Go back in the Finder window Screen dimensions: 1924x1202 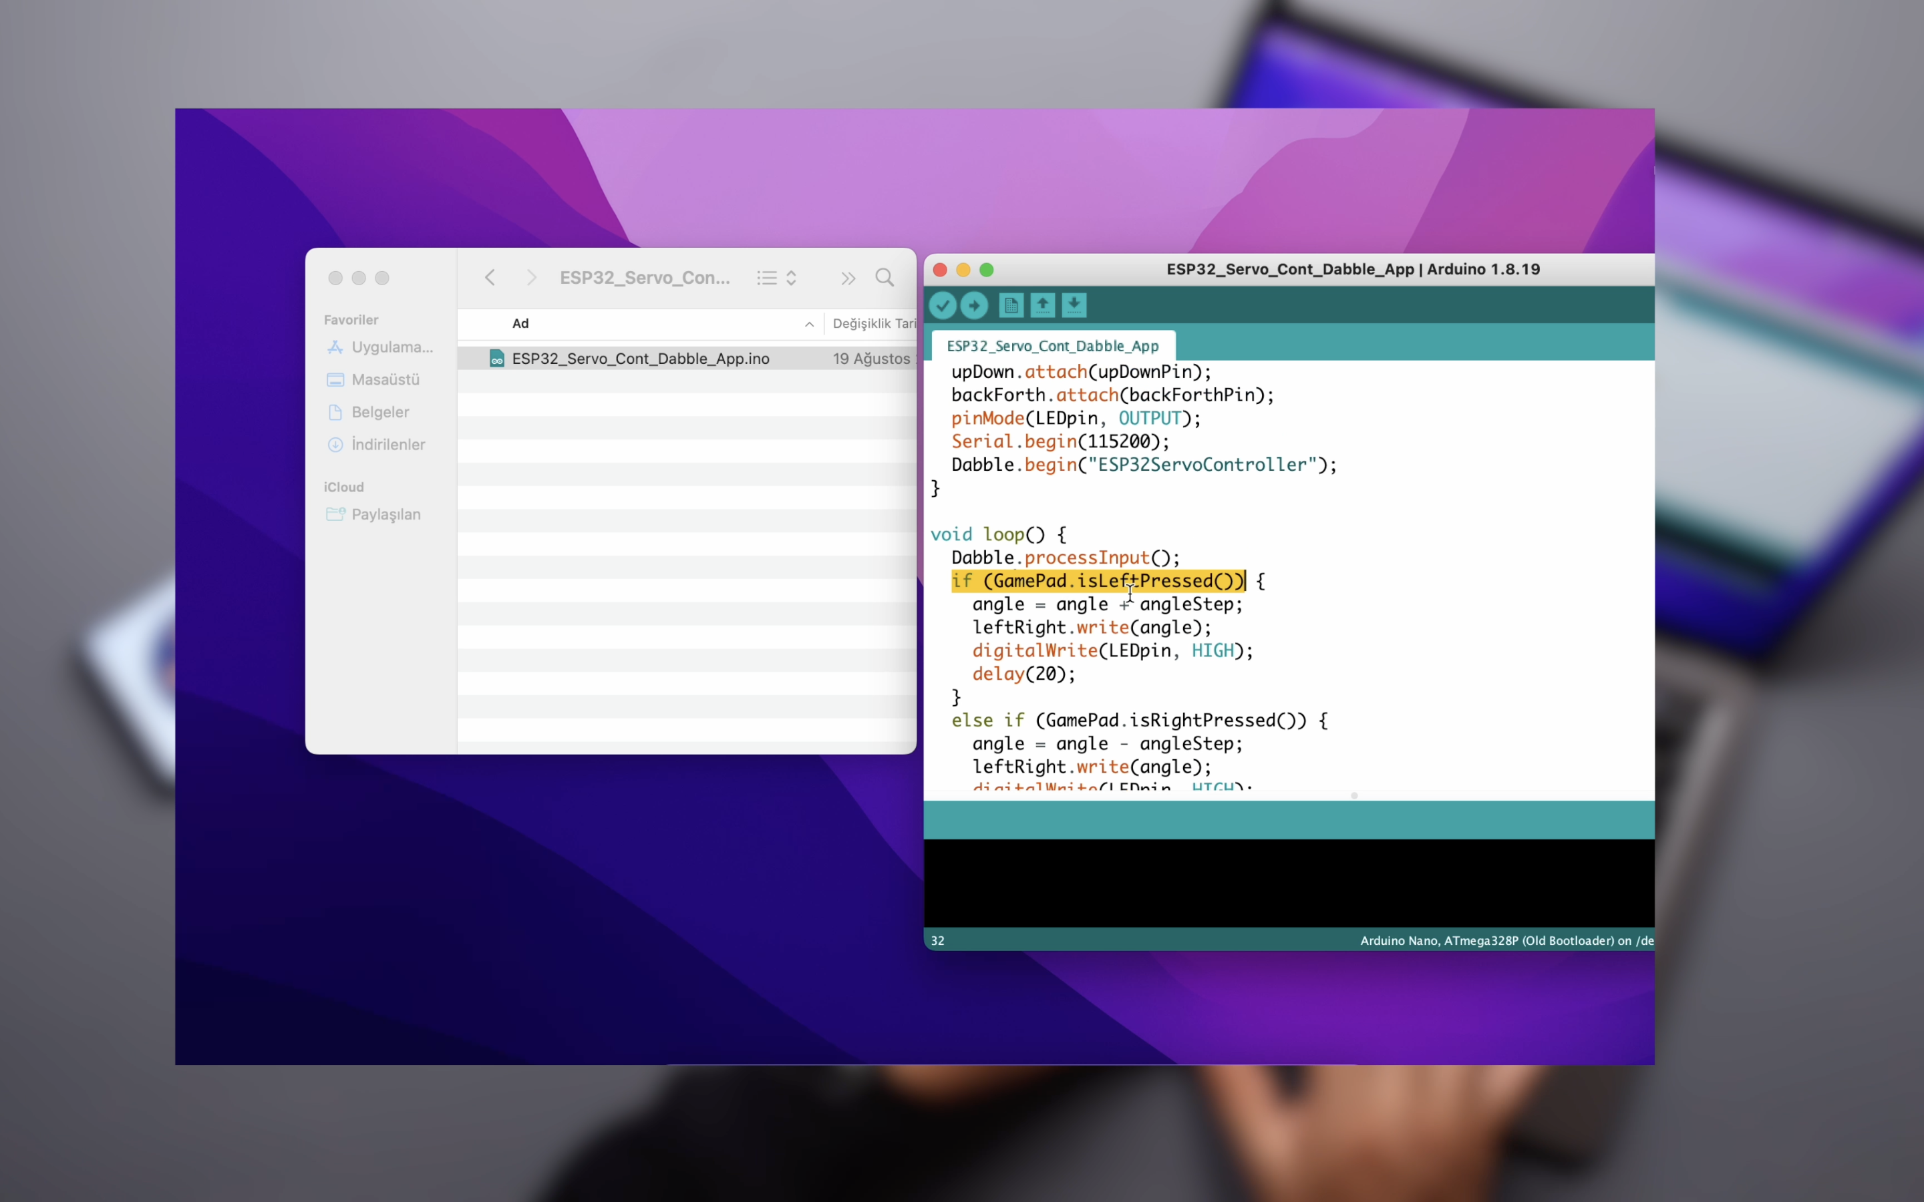pyautogui.click(x=490, y=277)
